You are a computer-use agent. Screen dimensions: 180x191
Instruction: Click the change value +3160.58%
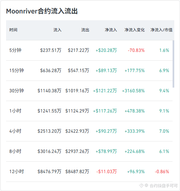click(133, 91)
